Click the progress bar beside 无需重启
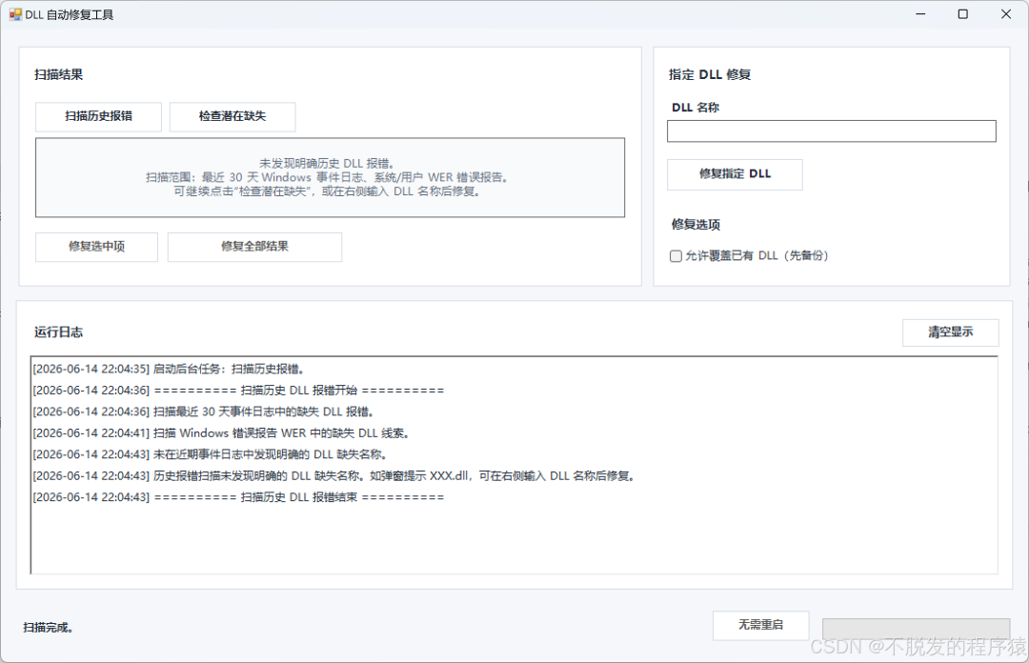This screenshot has height=663, width=1029. [x=917, y=628]
